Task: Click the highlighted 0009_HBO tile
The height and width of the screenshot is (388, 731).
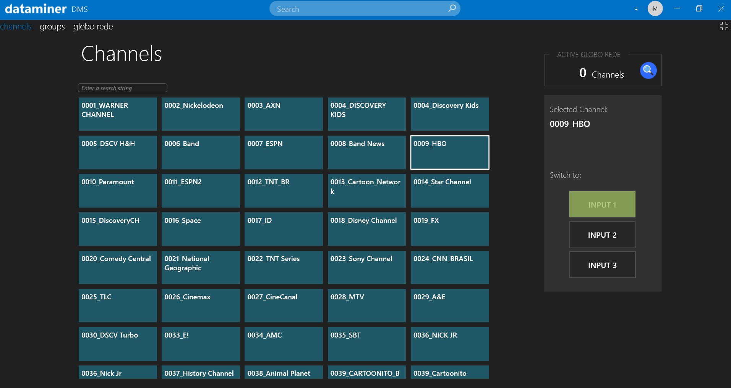Action: [x=450, y=152]
